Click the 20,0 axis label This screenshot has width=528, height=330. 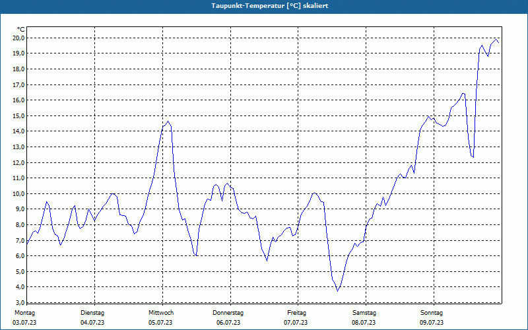(18, 38)
